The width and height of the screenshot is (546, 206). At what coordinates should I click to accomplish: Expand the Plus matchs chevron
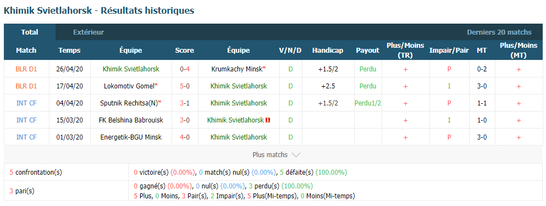point(296,155)
